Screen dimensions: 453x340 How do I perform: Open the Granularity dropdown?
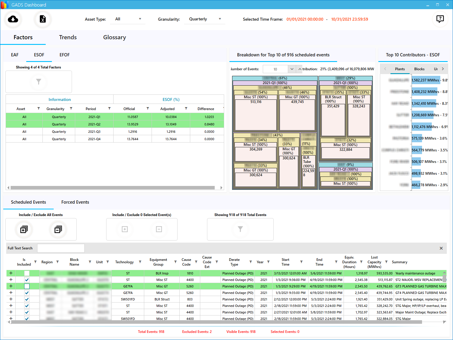[205, 19]
